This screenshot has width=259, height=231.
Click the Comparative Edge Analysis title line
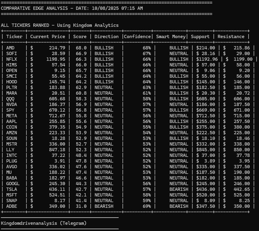pos(72,8)
